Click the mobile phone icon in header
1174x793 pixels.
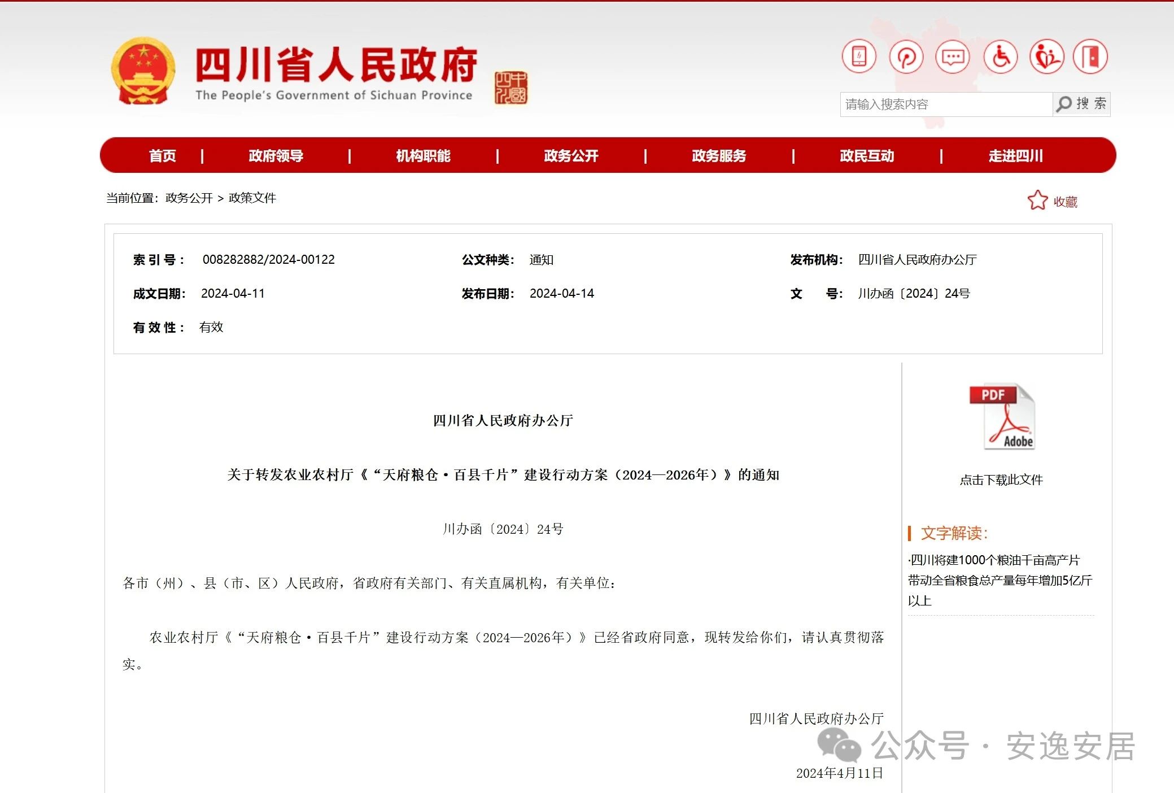click(858, 56)
